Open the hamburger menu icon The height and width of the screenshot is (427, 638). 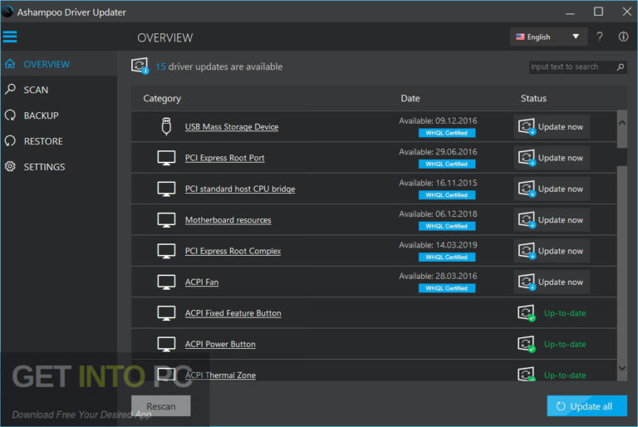click(10, 37)
